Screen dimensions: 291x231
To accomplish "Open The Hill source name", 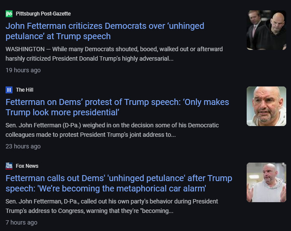I will click(25, 90).
